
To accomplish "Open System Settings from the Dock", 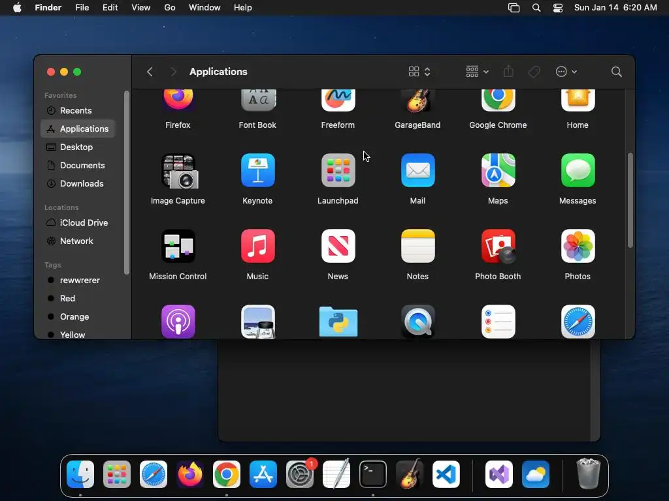I will tap(300, 474).
